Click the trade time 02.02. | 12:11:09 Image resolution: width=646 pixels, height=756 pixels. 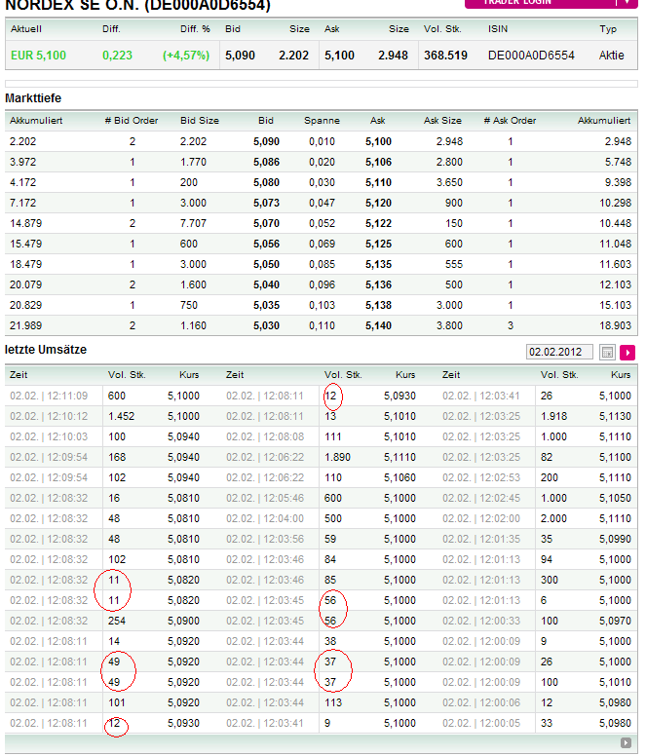point(49,397)
